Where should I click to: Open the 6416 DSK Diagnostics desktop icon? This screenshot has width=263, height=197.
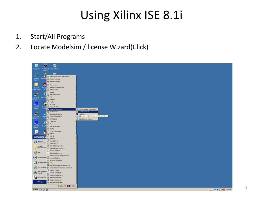pyautogui.click(x=36, y=105)
